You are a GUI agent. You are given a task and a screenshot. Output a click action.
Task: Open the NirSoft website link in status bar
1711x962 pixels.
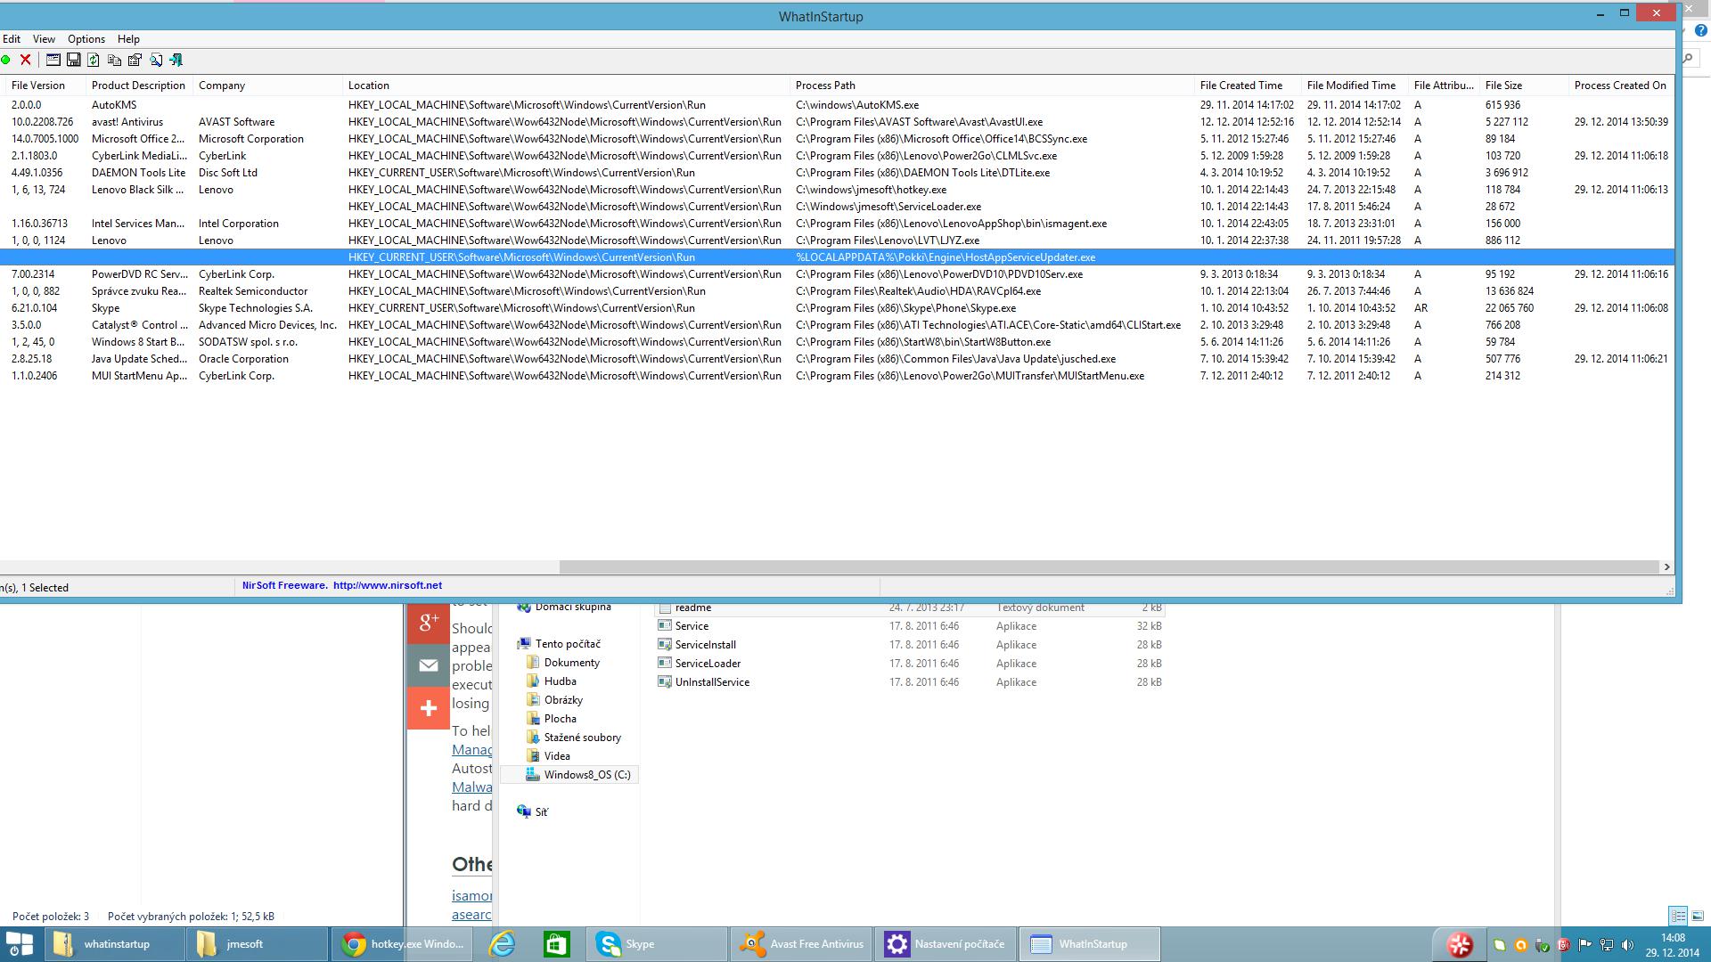387,585
